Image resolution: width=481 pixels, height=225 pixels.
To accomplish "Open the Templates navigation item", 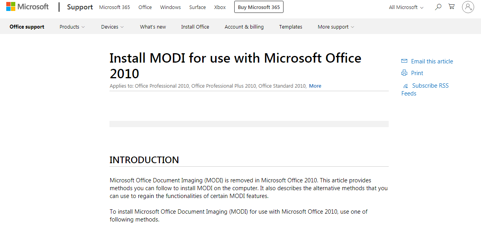I will click(x=291, y=27).
